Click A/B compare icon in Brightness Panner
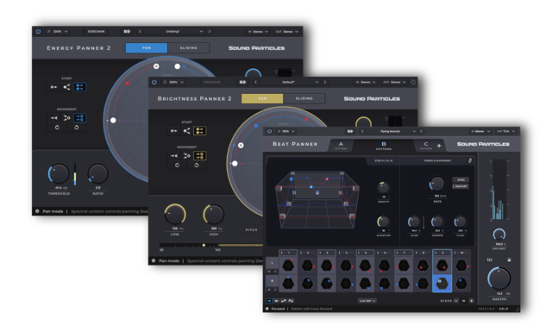This screenshot has width=552, height=325. [x=242, y=82]
